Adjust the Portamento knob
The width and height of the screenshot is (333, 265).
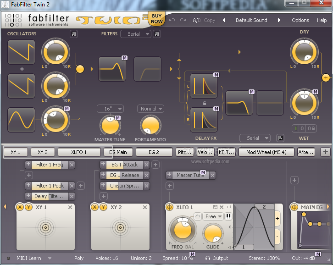point(150,125)
